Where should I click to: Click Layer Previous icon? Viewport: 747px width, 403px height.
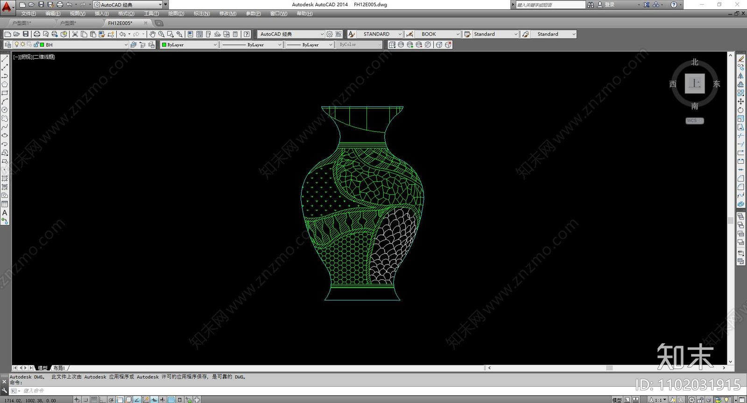pyautogui.click(x=142, y=45)
